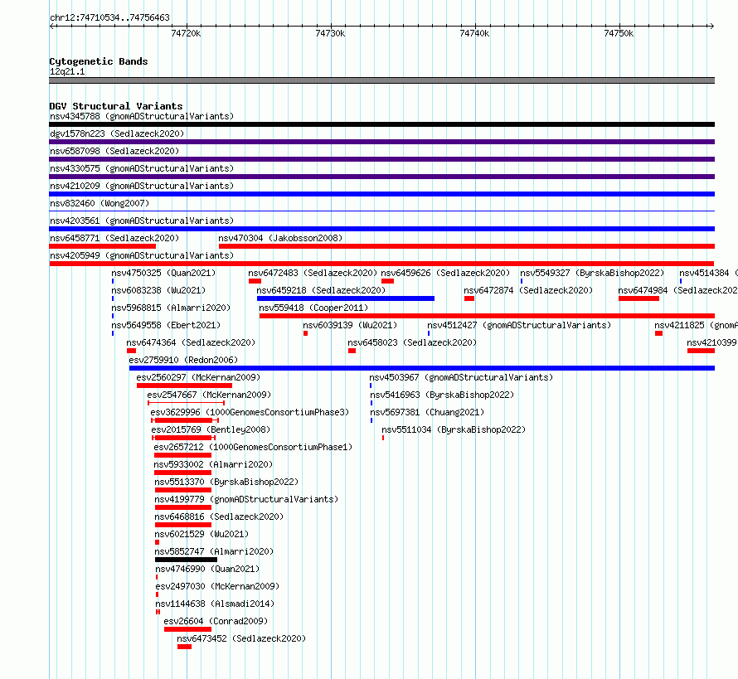Open nsv4746990 (Quan2021) variant
This screenshot has width=738, height=679.
207,569
